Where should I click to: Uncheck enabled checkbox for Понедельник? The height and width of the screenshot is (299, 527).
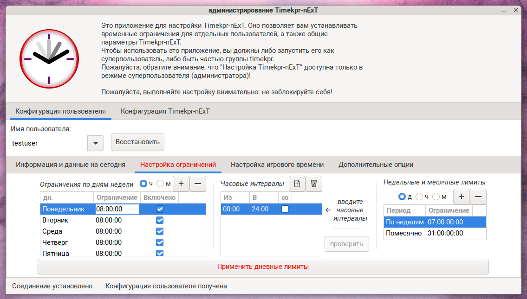pos(160,209)
